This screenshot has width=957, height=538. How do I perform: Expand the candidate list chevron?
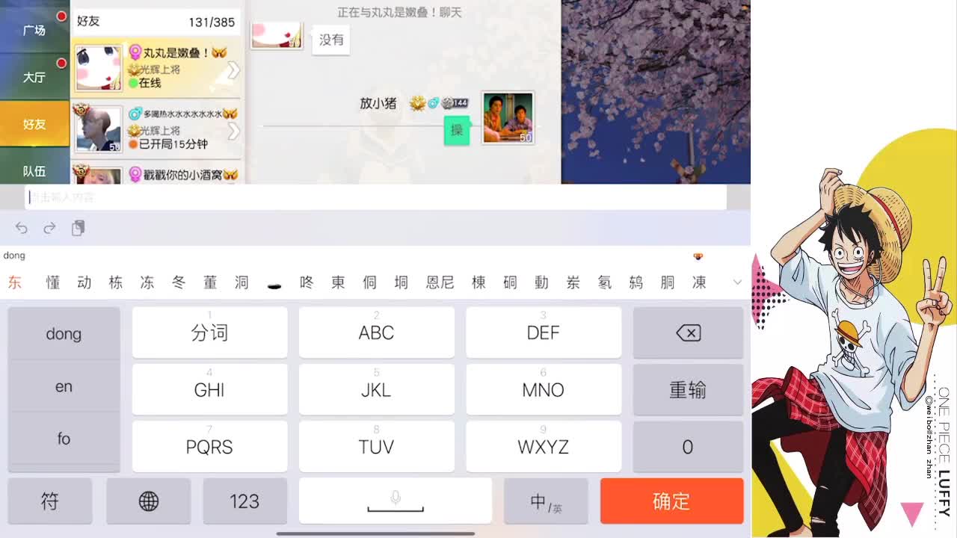(737, 282)
